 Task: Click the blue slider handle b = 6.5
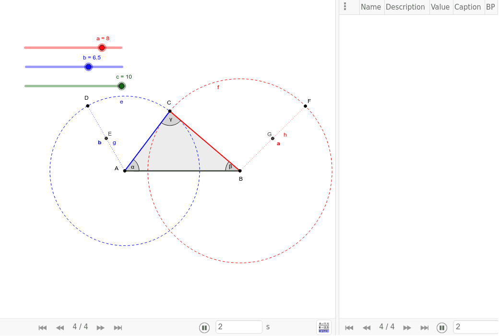(x=88, y=67)
